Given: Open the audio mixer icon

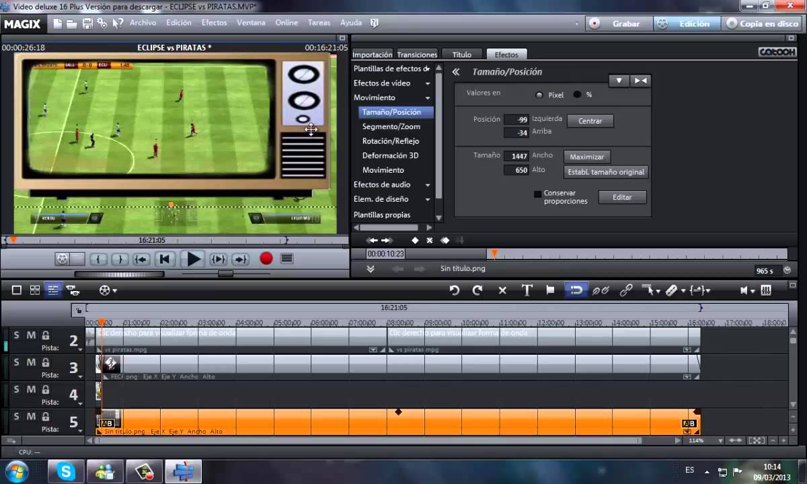Looking at the screenshot, I should (x=765, y=290).
